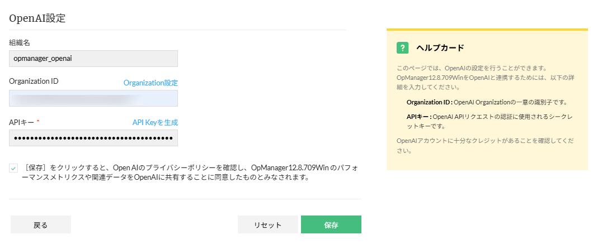
Task: Click the 組織名 field label
Action: click(x=20, y=43)
